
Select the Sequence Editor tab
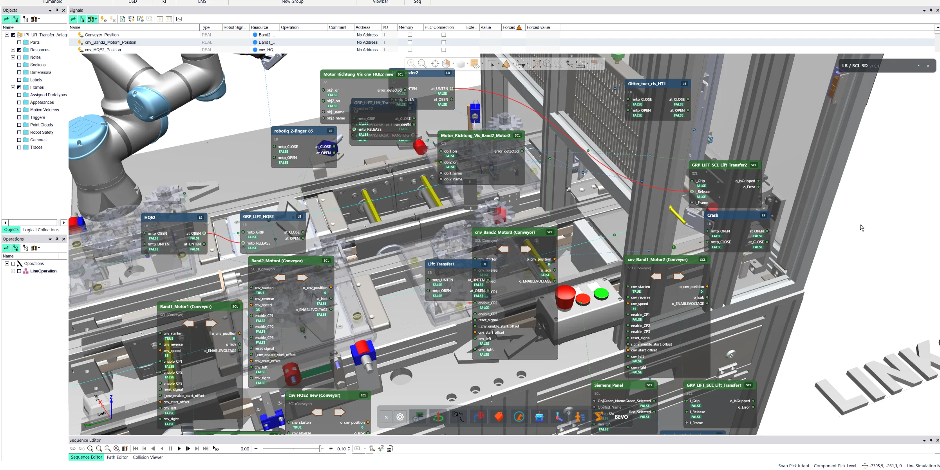tap(86, 457)
